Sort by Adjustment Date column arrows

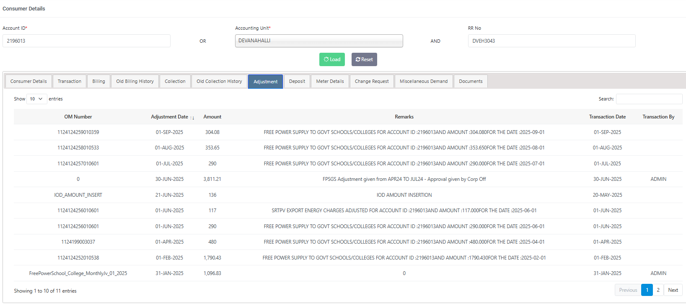(x=192, y=118)
